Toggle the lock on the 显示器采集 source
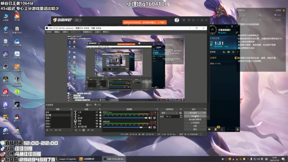 [100, 127]
